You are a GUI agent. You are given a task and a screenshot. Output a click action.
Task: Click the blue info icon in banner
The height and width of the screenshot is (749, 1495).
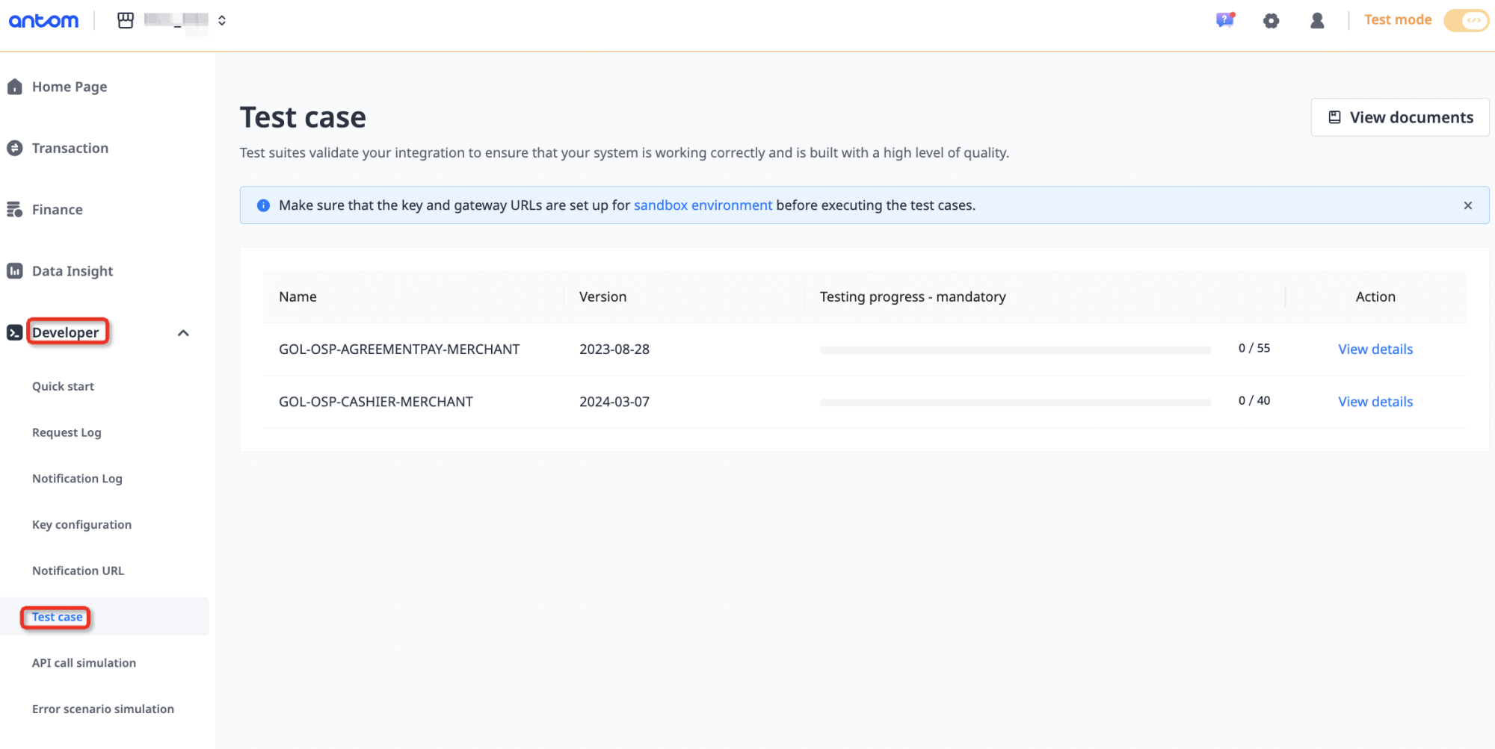point(263,205)
